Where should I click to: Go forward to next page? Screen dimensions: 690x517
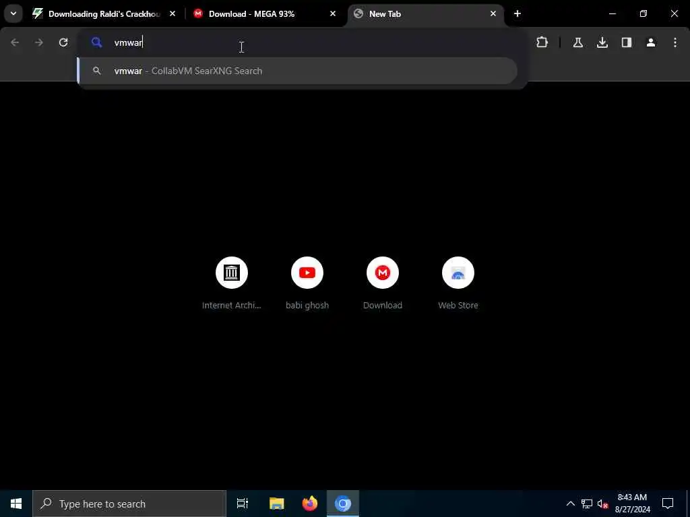pyautogui.click(x=38, y=42)
